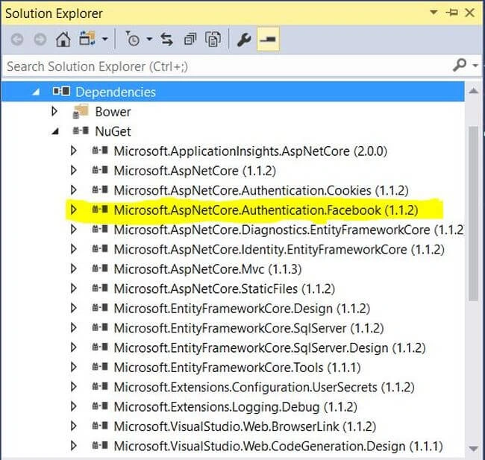Expand Authentication.Cookies package node

(74, 190)
